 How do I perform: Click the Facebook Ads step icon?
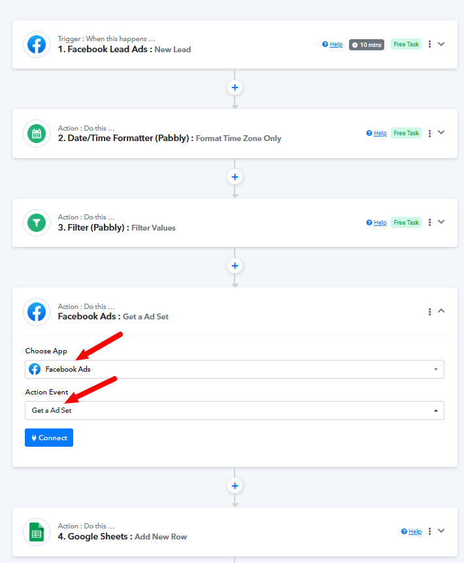tap(37, 312)
